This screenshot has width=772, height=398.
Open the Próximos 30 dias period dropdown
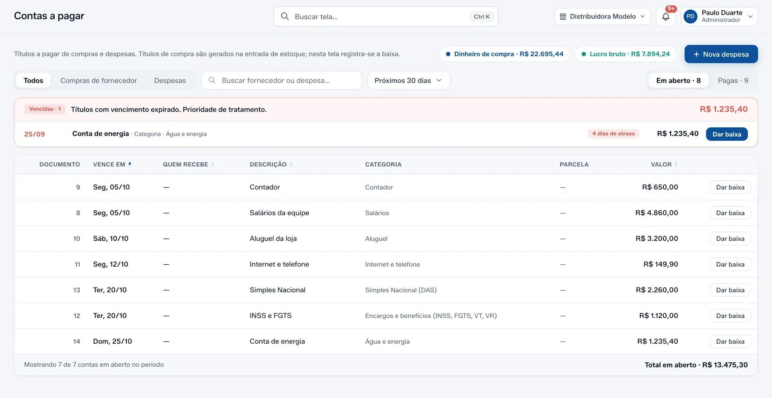coord(409,80)
